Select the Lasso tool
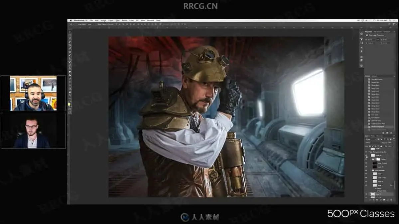The width and height of the screenshot is (399, 224). pyautogui.click(x=70, y=38)
